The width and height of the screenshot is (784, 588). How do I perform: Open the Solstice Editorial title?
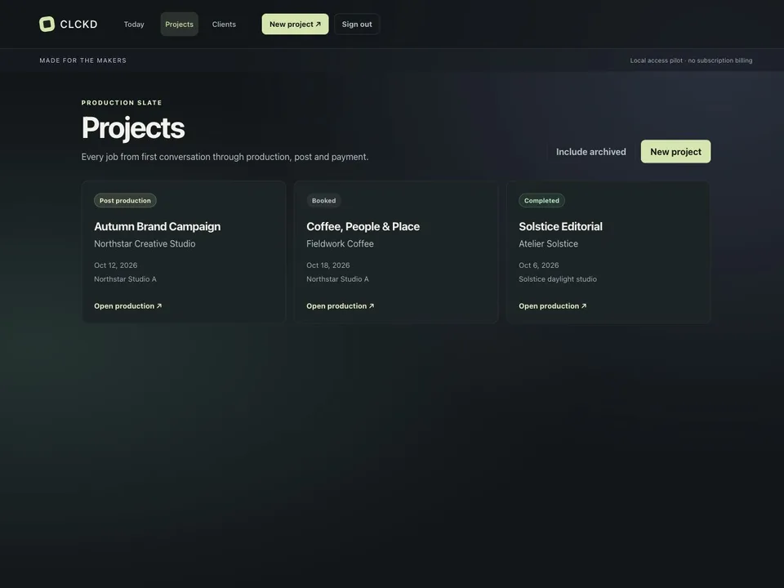[560, 226]
